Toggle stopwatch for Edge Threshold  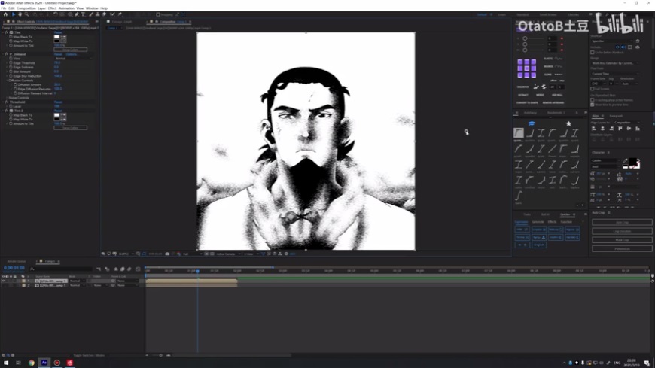(11, 62)
